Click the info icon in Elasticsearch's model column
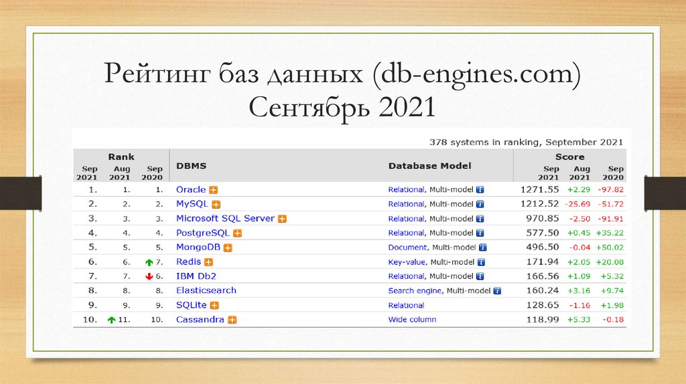This screenshot has width=686, height=384. (498, 290)
